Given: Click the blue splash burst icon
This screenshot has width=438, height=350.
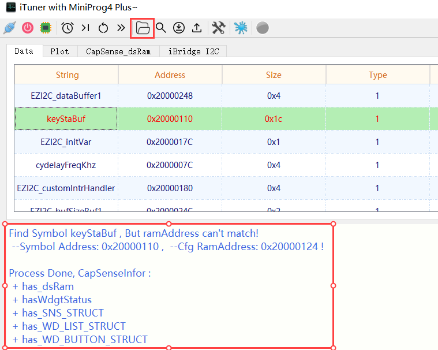Looking at the screenshot, I should tap(241, 28).
